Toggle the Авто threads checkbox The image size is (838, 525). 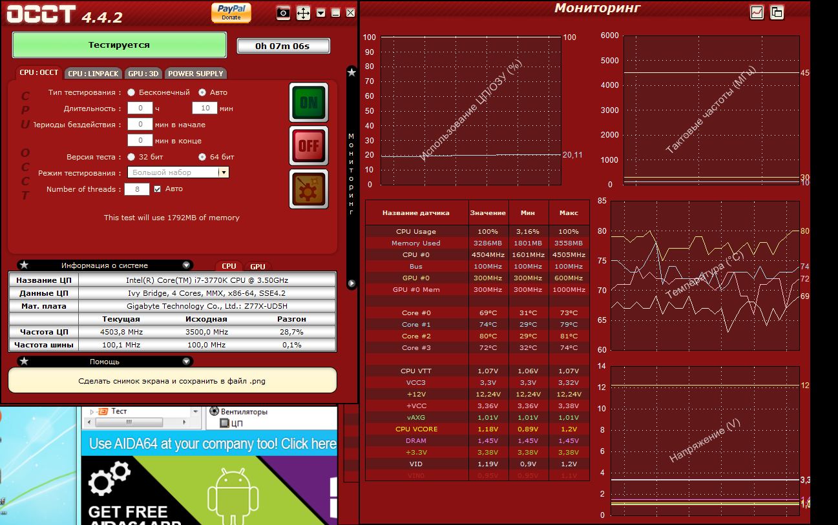157,189
